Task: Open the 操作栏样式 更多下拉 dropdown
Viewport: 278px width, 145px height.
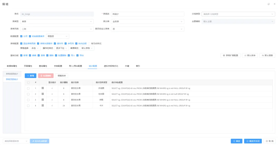Action: coord(62,48)
